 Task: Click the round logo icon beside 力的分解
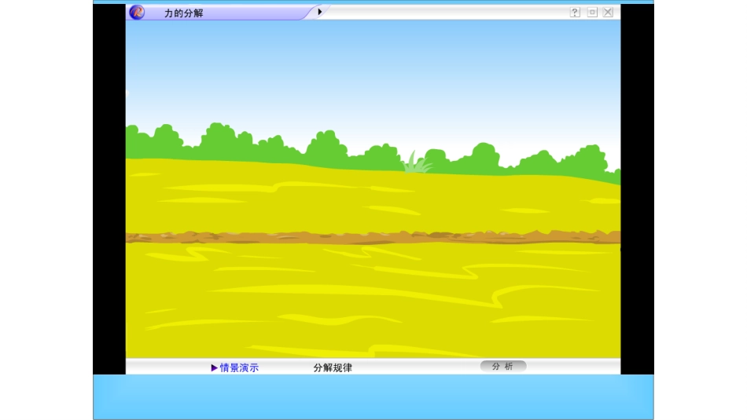[137, 12]
